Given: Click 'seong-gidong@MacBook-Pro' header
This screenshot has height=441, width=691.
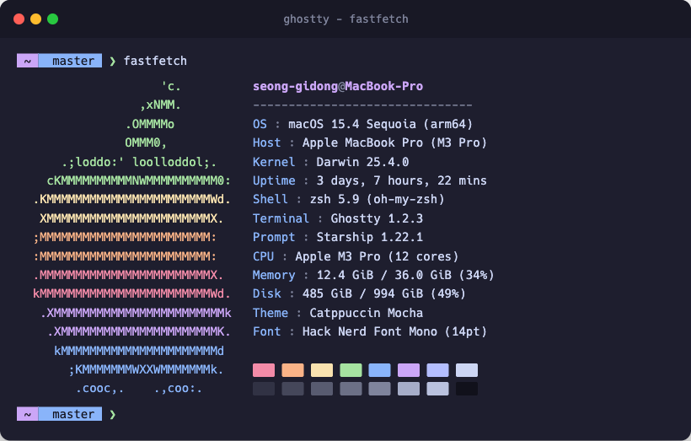Looking at the screenshot, I should 338,86.
